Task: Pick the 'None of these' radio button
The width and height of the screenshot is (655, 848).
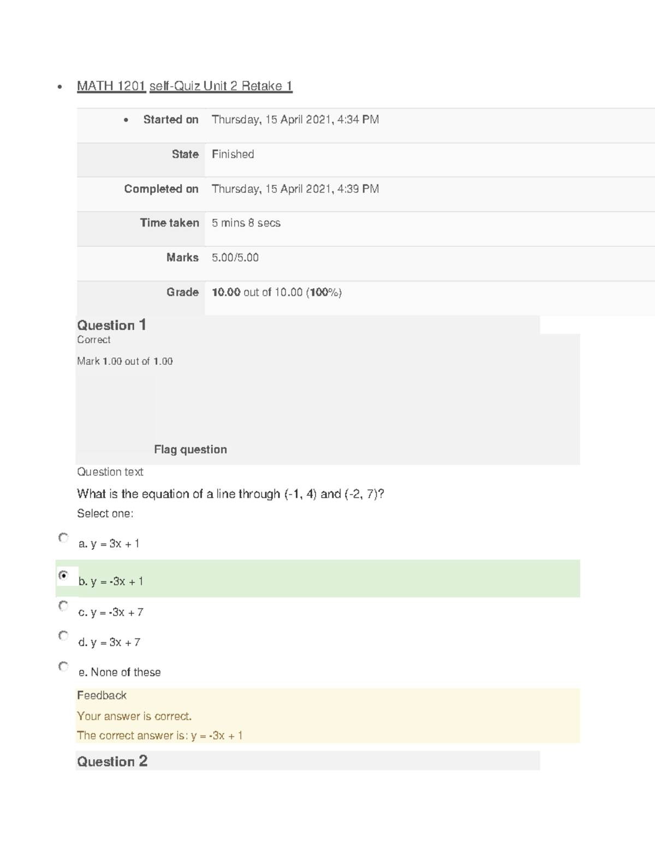Action: [x=63, y=666]
